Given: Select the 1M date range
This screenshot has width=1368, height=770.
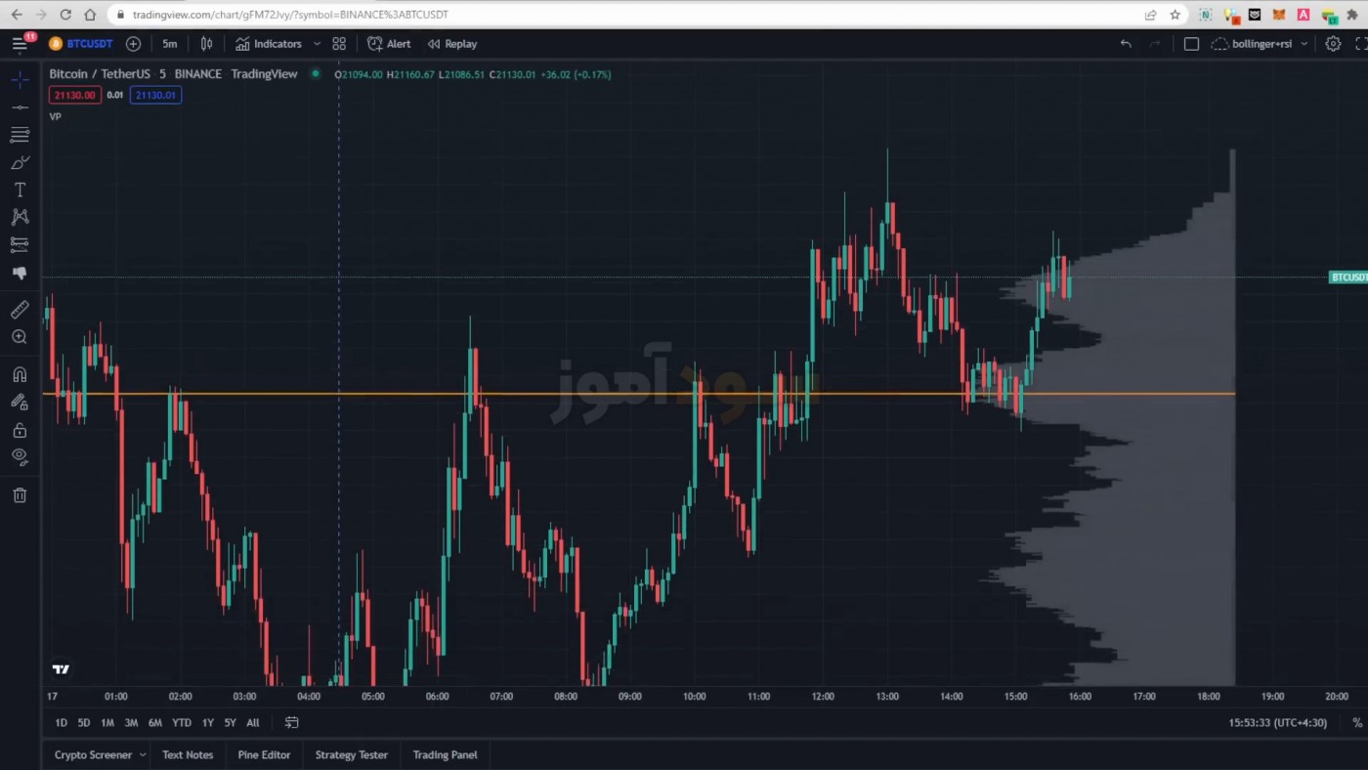Looking at the screenshot, I should point(107,723).
